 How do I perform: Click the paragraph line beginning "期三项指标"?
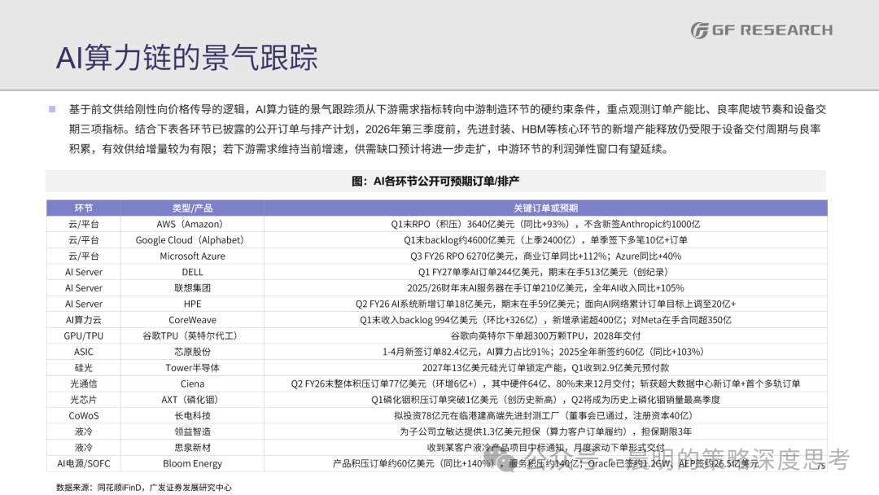point(444,129)
